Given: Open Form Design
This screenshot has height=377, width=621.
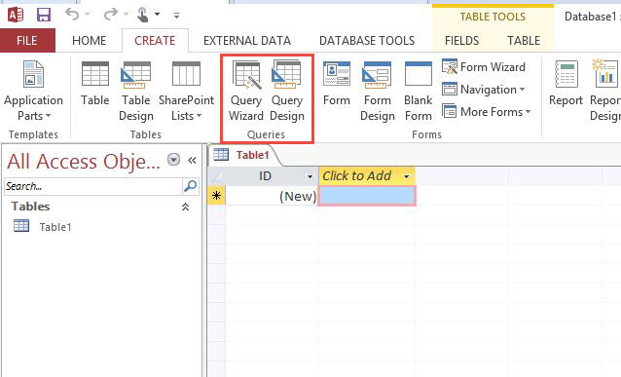Looking at the screenshot, I should (x=378, y=91).
